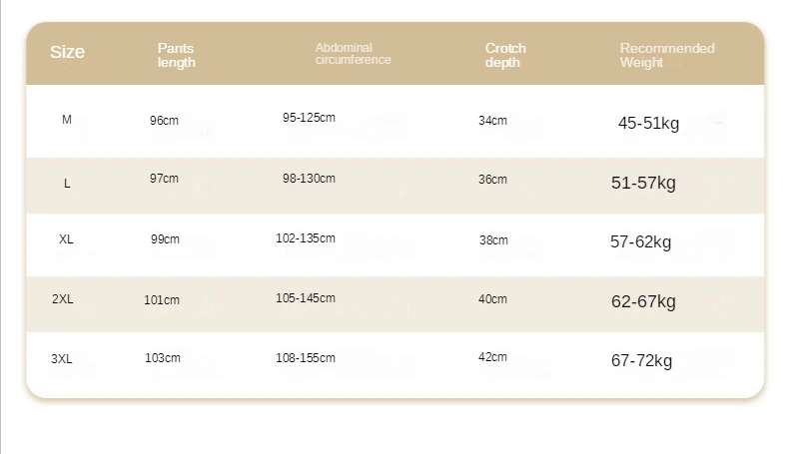Click the 2XL size label
This screenshot has width=789, height=454.
[x=62, y=299]
